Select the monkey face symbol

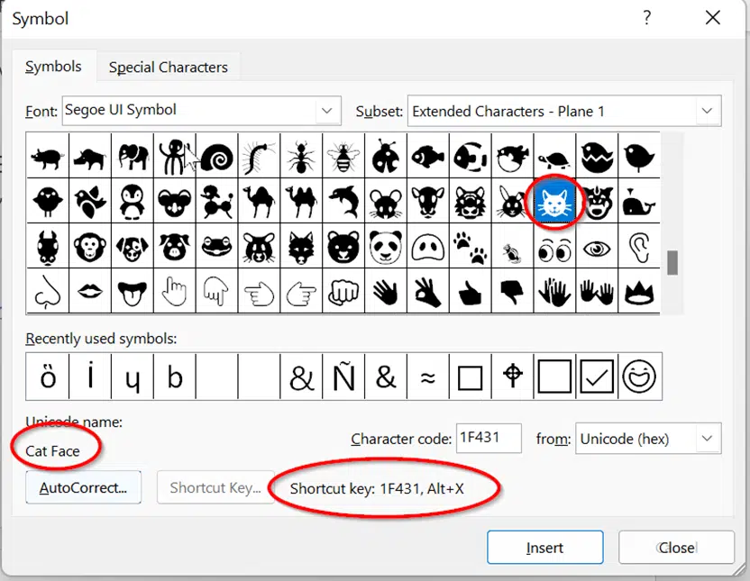point(89,247)
